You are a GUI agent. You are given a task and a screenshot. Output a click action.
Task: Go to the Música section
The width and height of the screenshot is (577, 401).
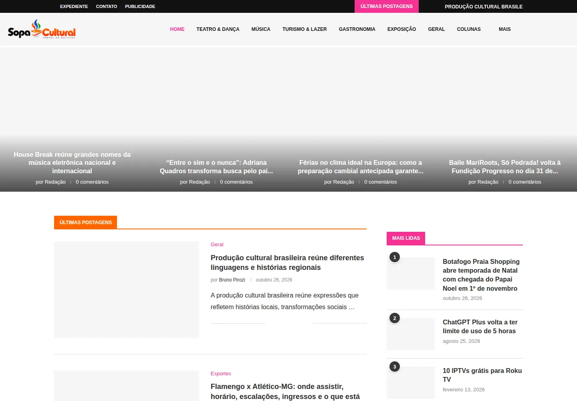click(x=261, y=29)
